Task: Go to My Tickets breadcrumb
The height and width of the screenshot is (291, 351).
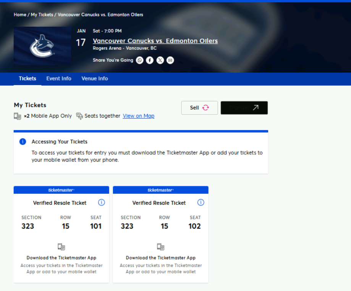Action: pos(42,15)
